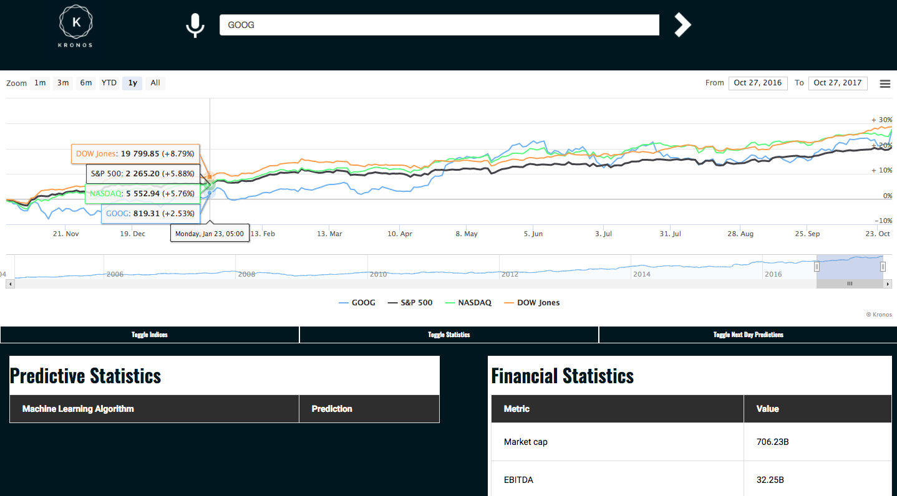The height and width of the screenshot is (496, 897).
Task: Click the Prediction column header
Action: pyautogui.click(x=369, y=409)
